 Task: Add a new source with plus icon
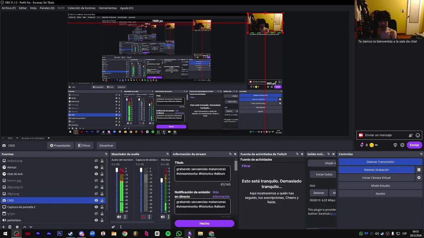(x=3, y=227)
